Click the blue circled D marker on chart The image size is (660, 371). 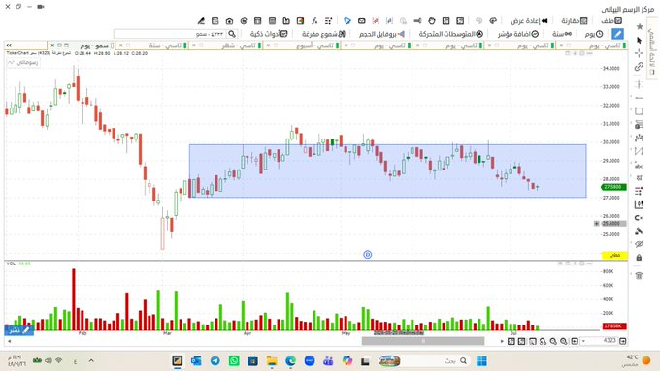pos(368,254)
